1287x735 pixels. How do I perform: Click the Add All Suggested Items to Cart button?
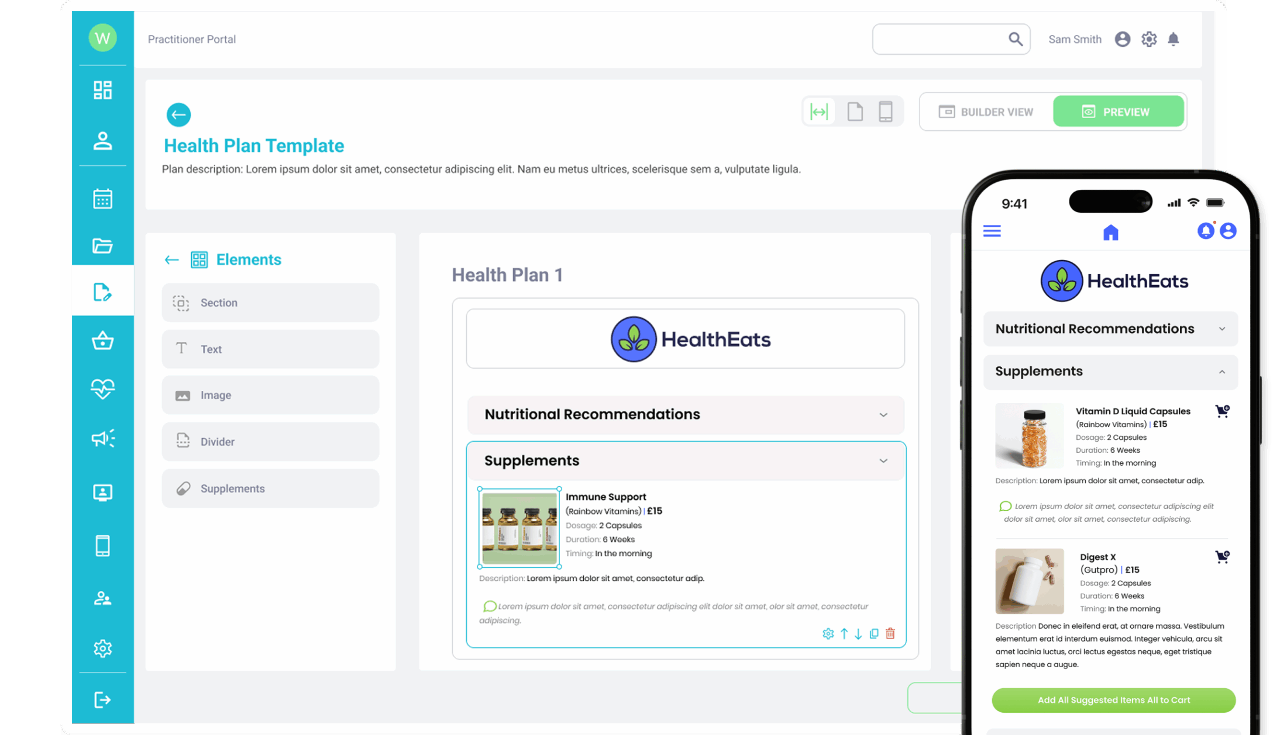point(1113,700)
